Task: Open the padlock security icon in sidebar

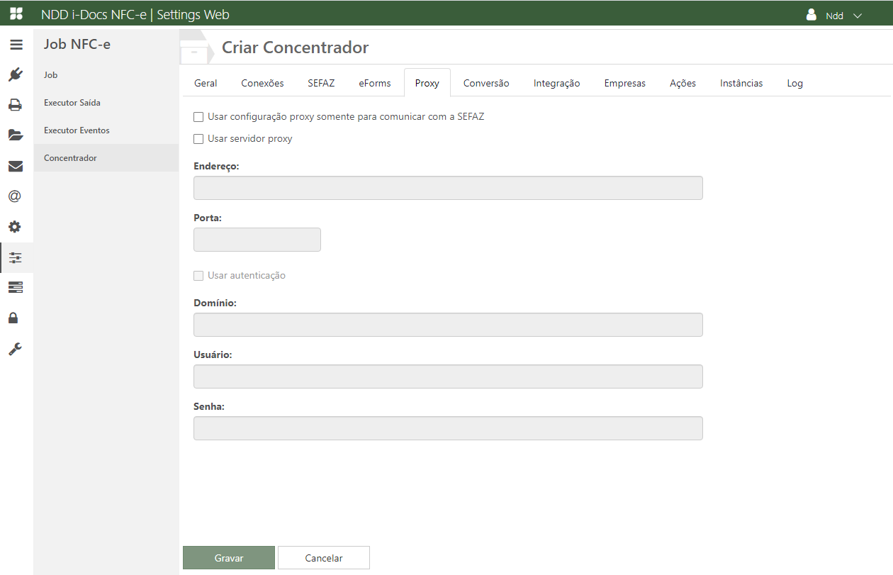Action: (x=13, y=318)
